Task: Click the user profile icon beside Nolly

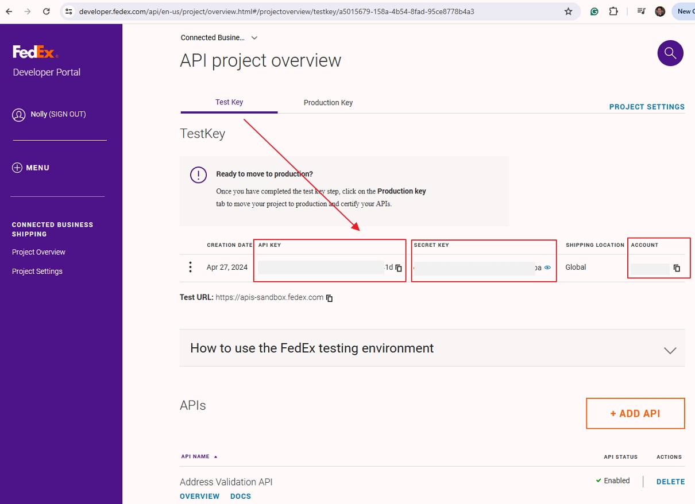Action: click(x=19, y=115)
